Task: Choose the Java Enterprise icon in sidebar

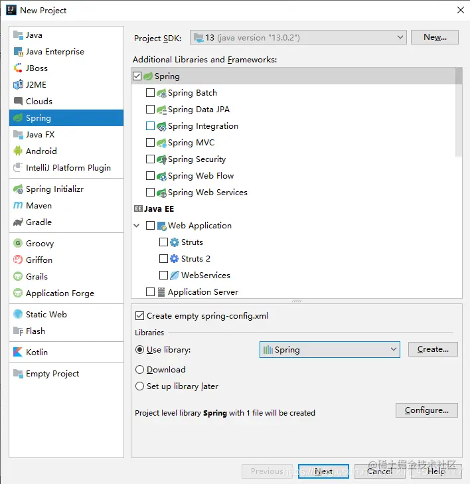Action: (x=18, y=52)
